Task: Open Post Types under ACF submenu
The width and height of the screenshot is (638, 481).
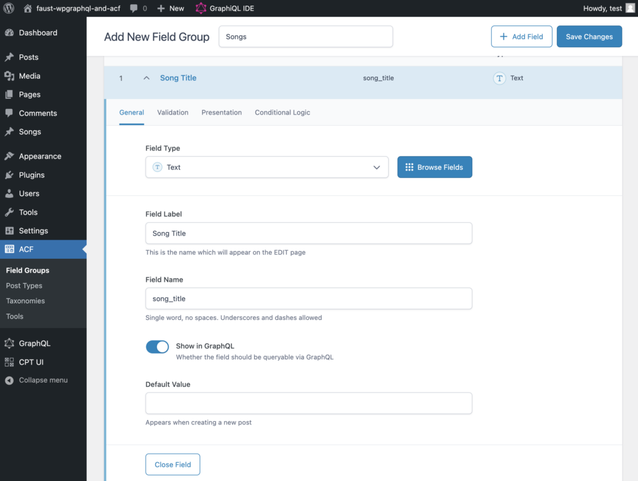Action: (x=24, y=286)
